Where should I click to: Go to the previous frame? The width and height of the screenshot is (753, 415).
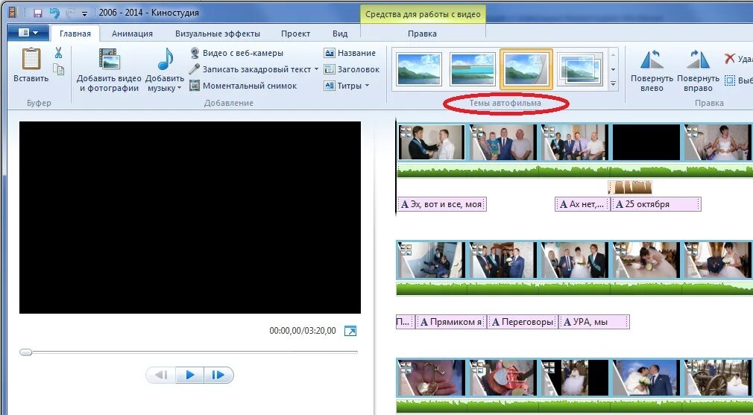pyautogui.click(x=161, y=375)
